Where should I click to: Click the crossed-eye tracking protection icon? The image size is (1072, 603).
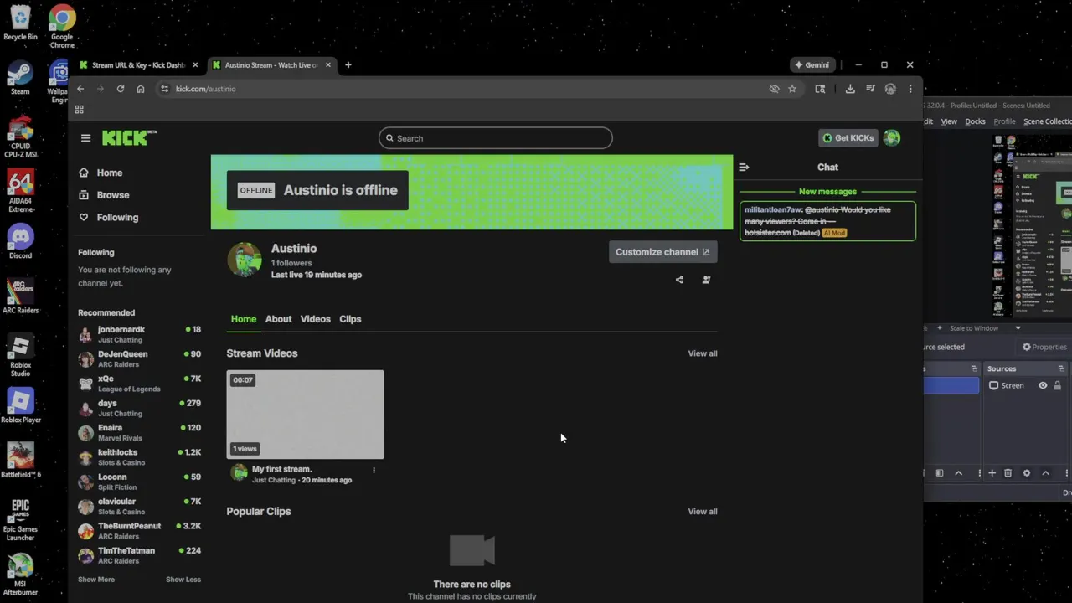pos(774,89)
